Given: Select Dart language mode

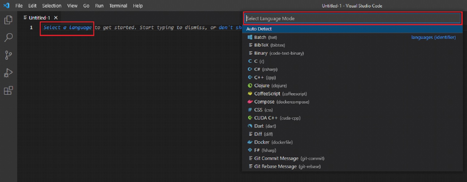Looking at the screenshot, I should tap(352, 126).
